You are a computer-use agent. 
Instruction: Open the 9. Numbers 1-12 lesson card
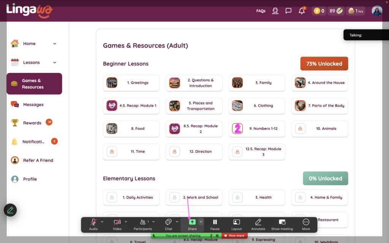257,129
